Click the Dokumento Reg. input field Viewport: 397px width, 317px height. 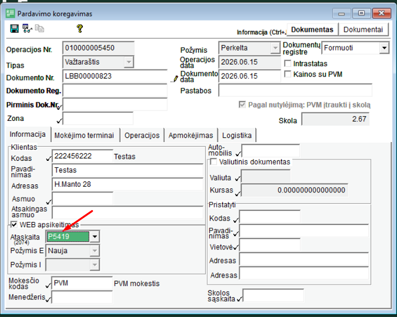click(x=115, y=90)
